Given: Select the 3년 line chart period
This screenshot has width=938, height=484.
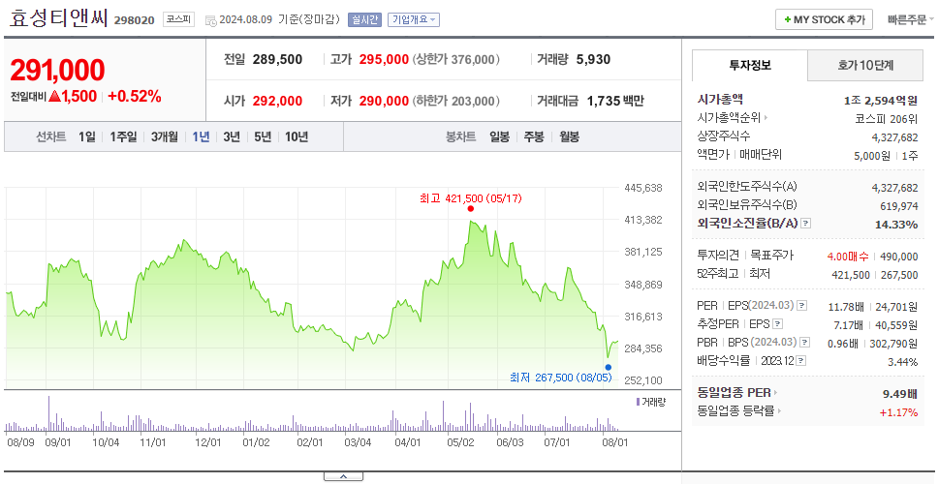Looking at the screenshot, I should click(232, 136).
